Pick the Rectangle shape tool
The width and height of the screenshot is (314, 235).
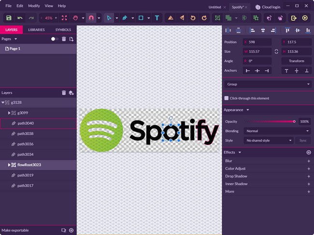point(141,18)
